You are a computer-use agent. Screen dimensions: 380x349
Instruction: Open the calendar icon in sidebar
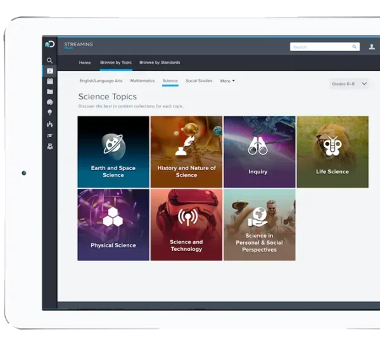(50, 81)
